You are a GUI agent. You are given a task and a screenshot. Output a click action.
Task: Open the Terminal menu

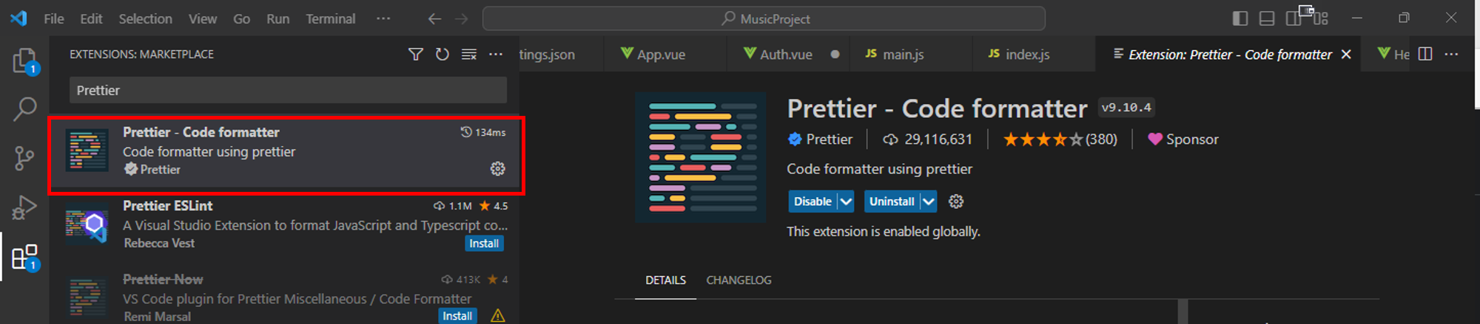click(330, 19)
